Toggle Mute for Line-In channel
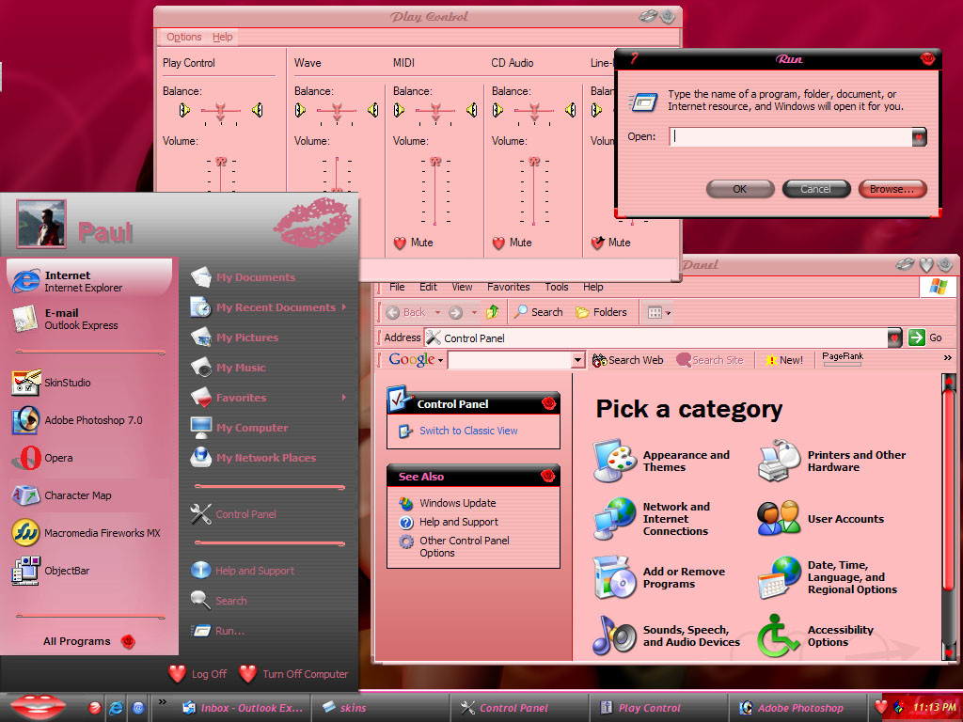The image size is (963, 722). click(597, 243)
